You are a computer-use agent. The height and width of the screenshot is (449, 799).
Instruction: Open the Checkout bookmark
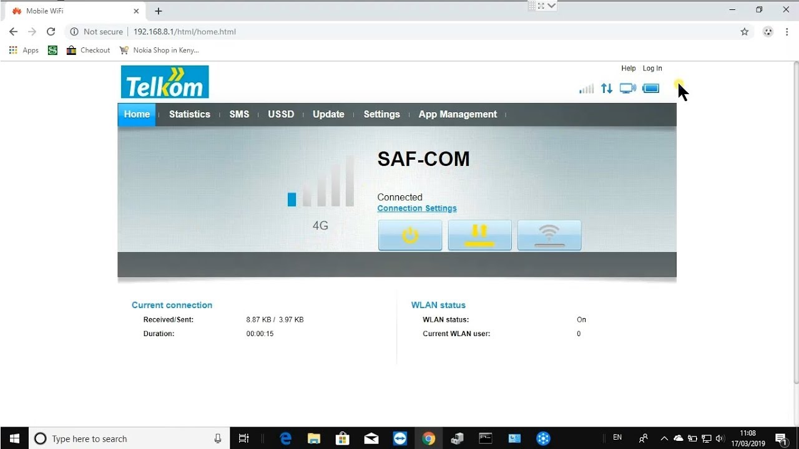coord(88,51)
